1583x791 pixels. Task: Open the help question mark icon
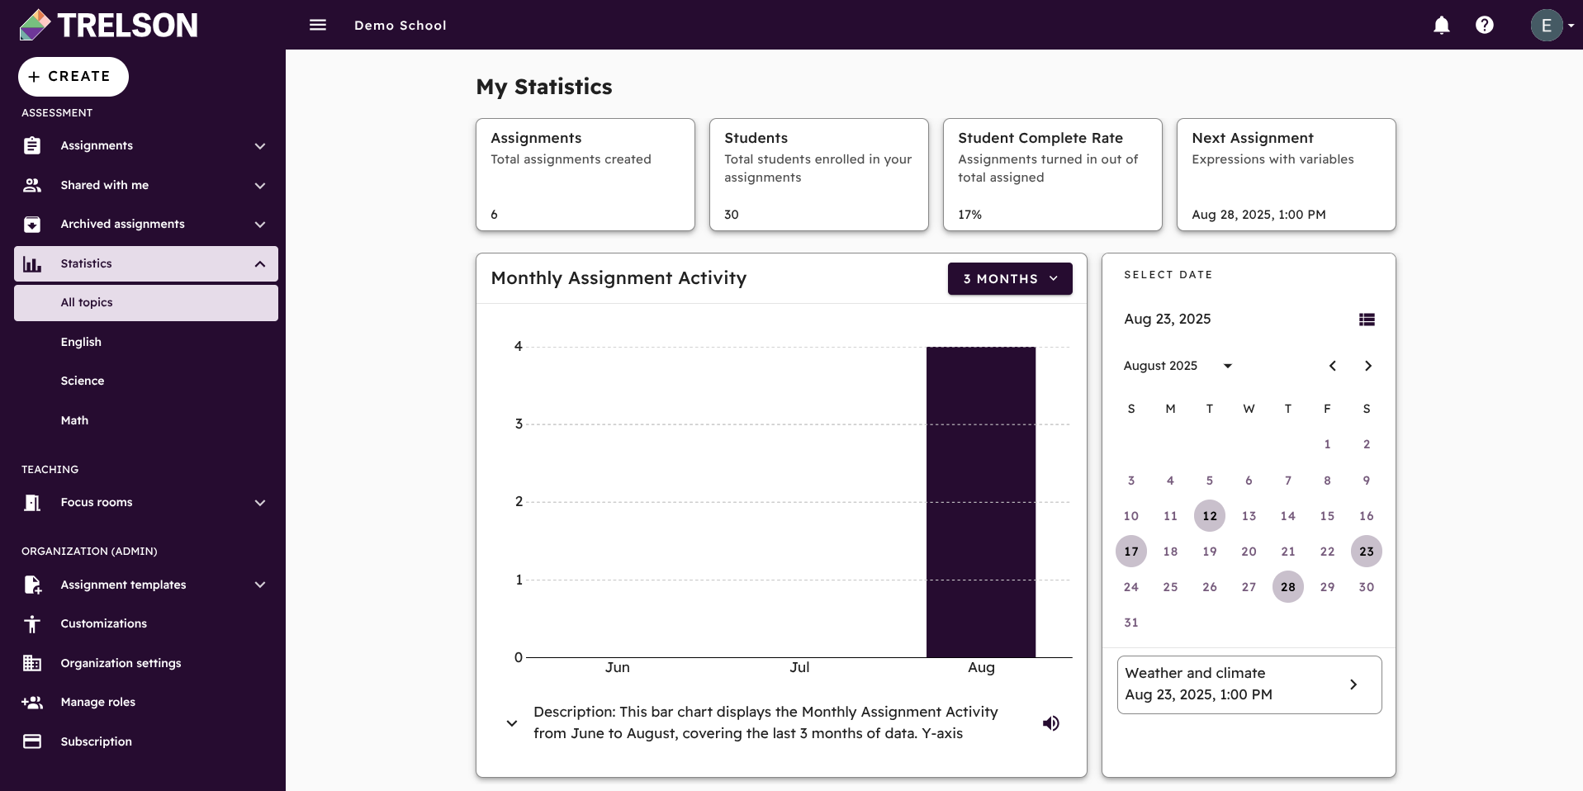(1485, 25)
